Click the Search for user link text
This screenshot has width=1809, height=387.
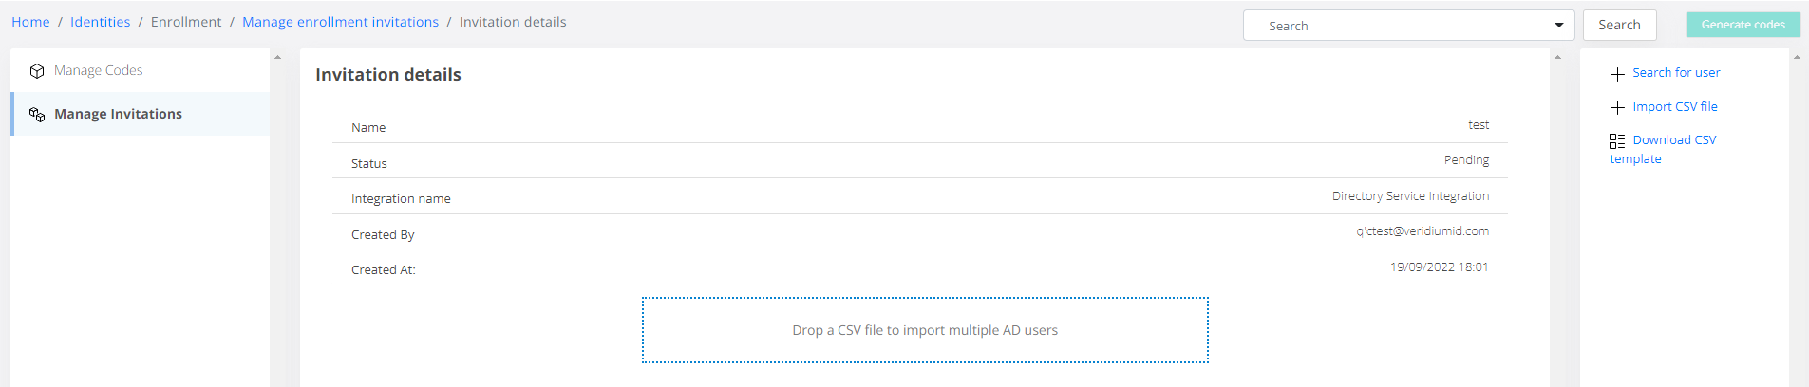point(1676,73)
